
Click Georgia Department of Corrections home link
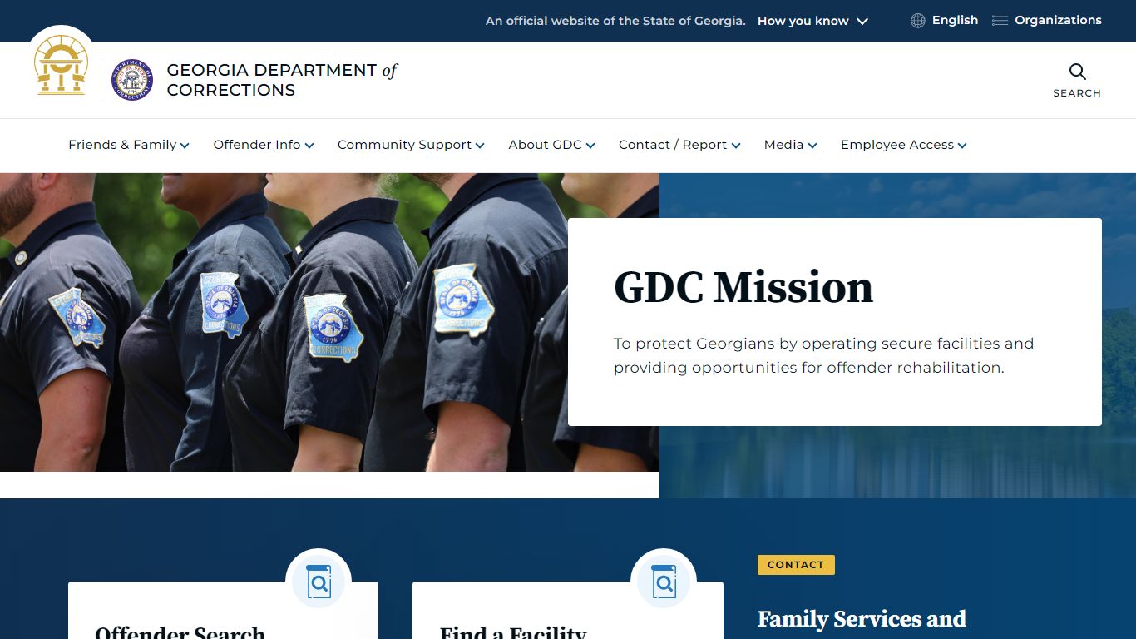click(282, 80)
